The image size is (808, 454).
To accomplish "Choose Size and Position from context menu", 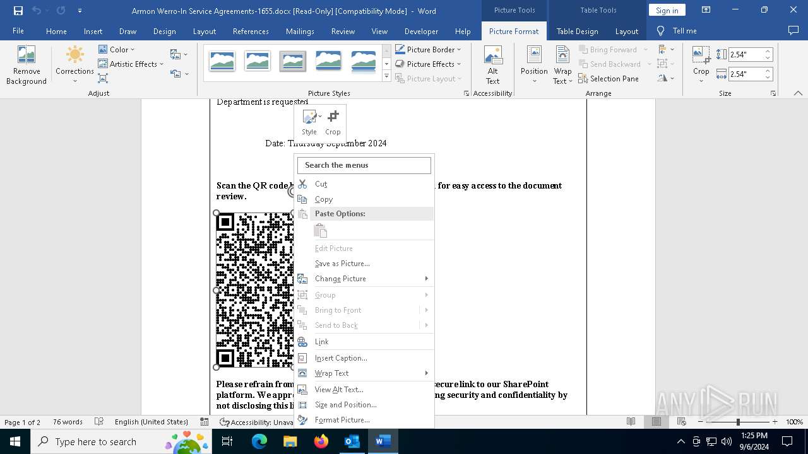I will (x=365, y=405).
